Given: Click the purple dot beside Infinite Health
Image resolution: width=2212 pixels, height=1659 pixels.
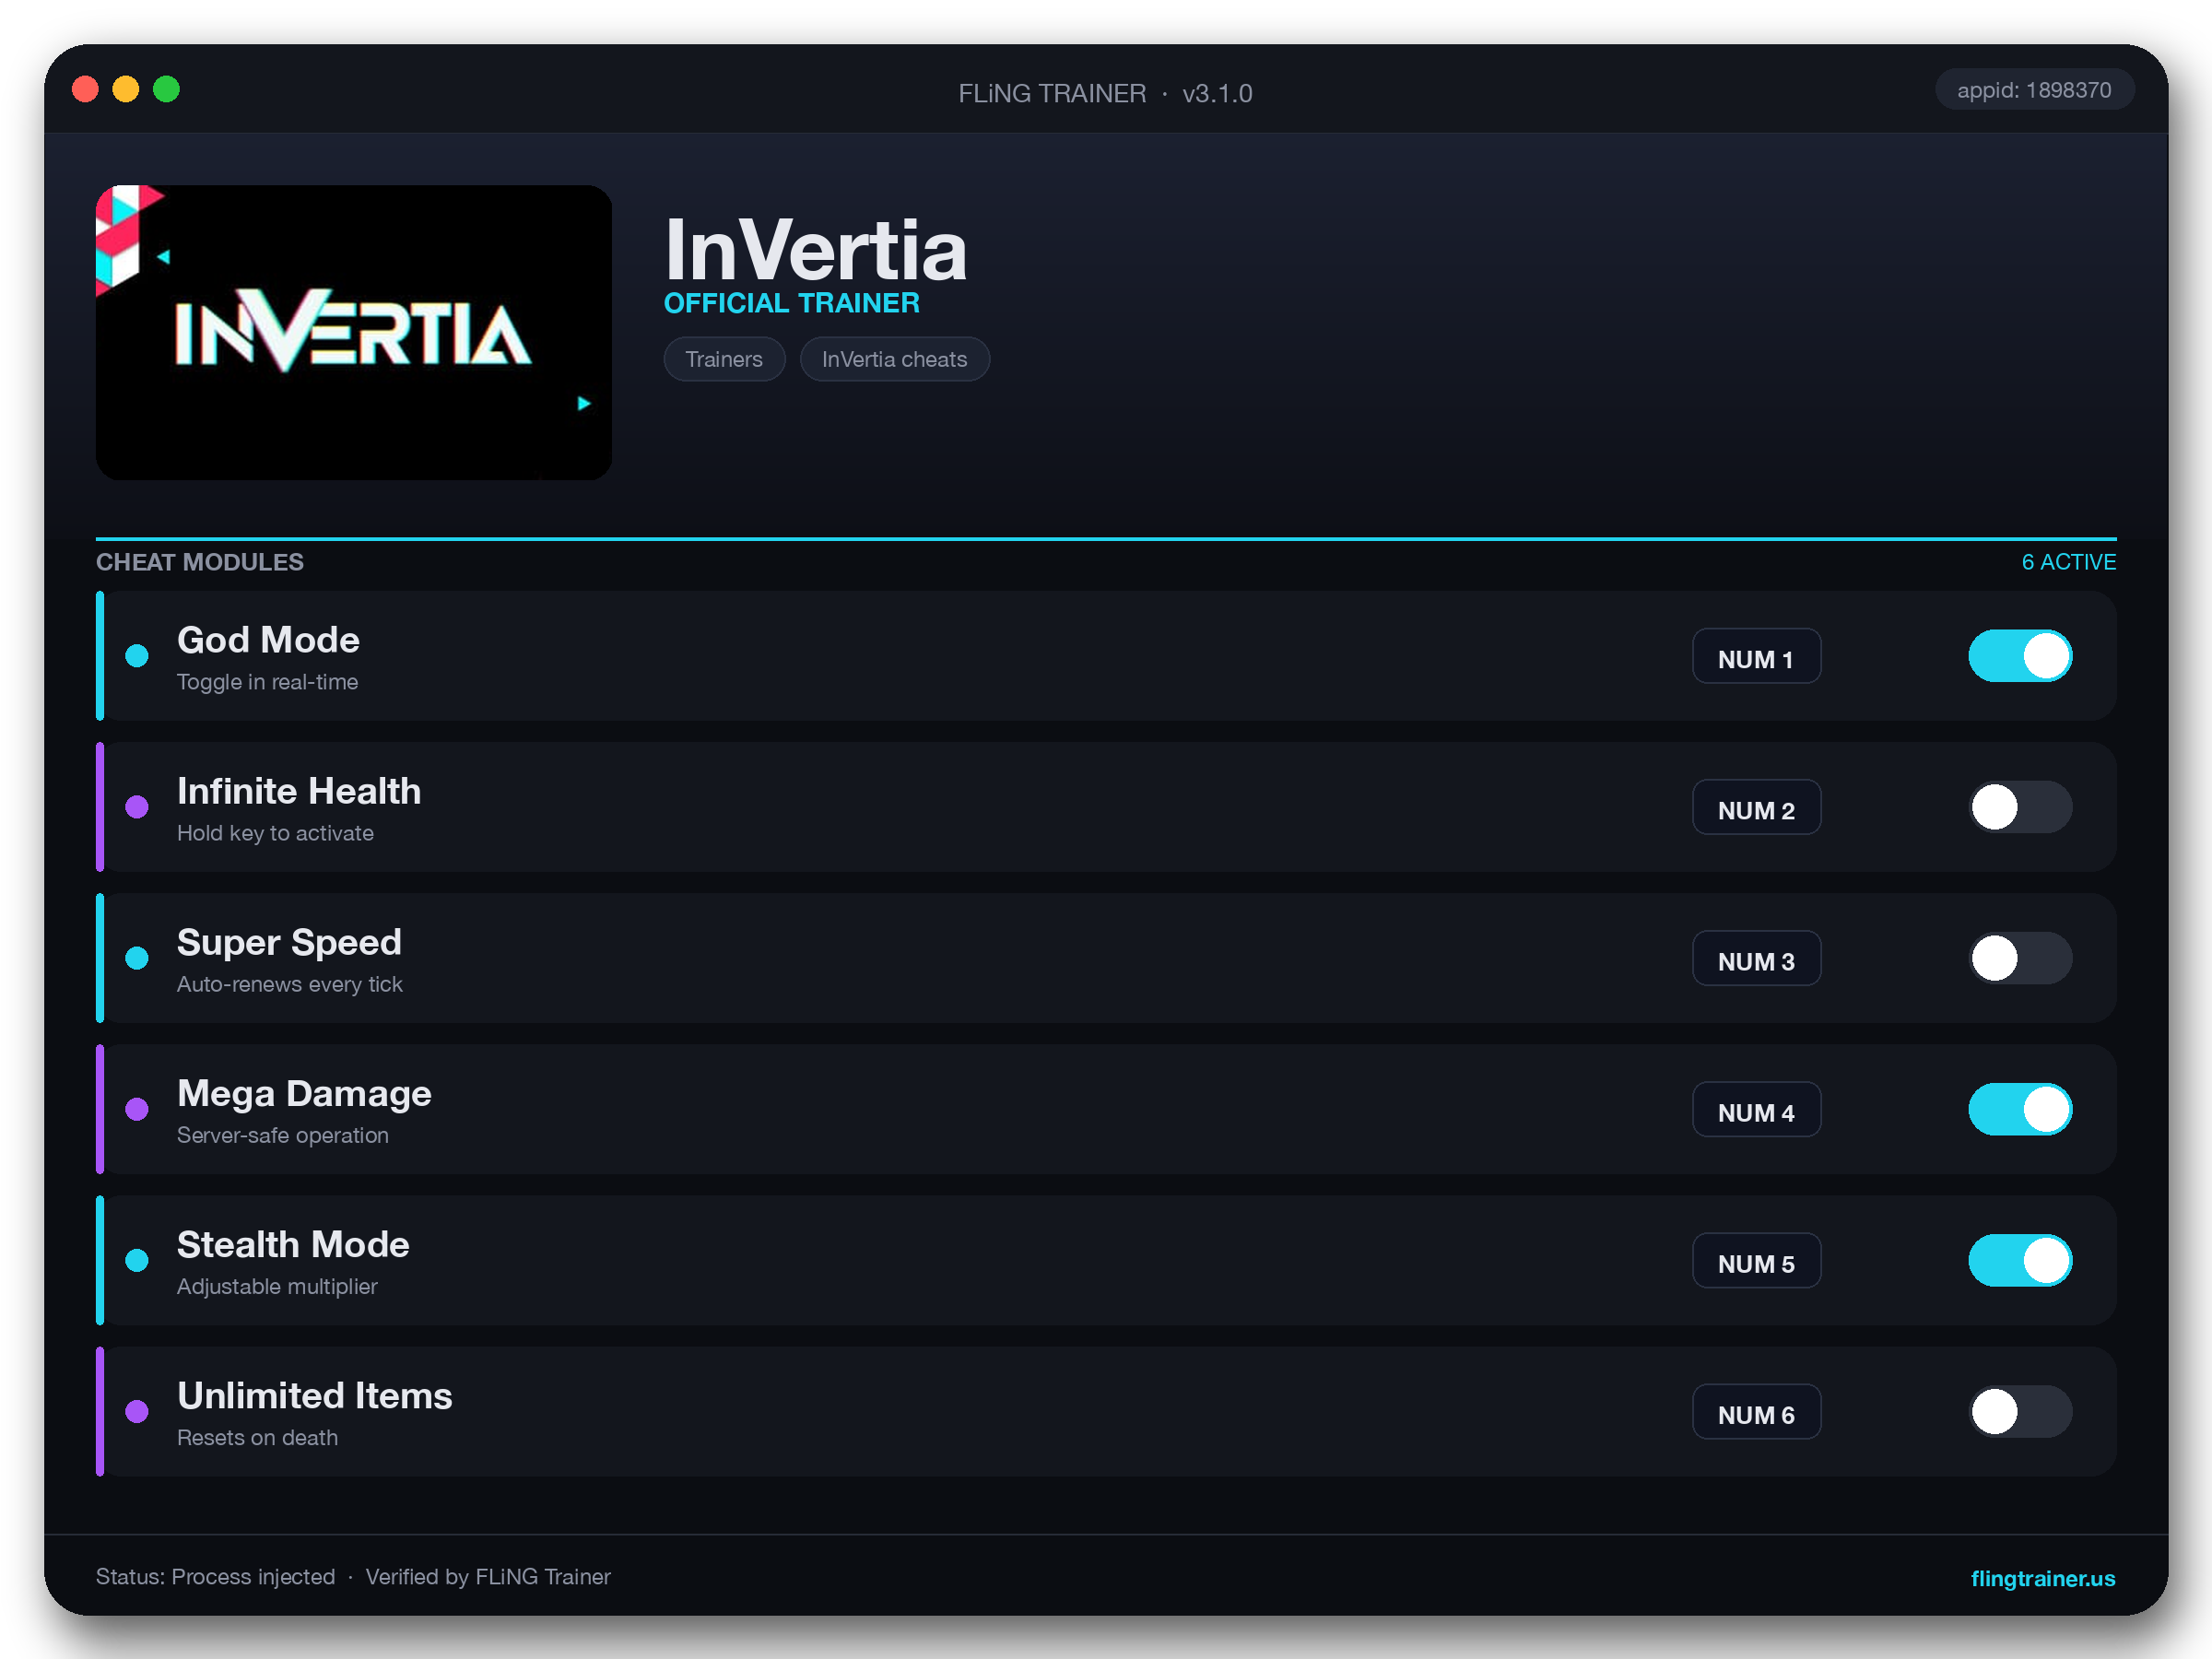Looking at the screenshot, I should [x=137, y=807].
